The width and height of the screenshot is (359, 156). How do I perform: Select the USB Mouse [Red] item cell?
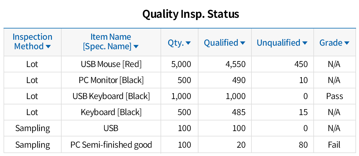(111, 64)
